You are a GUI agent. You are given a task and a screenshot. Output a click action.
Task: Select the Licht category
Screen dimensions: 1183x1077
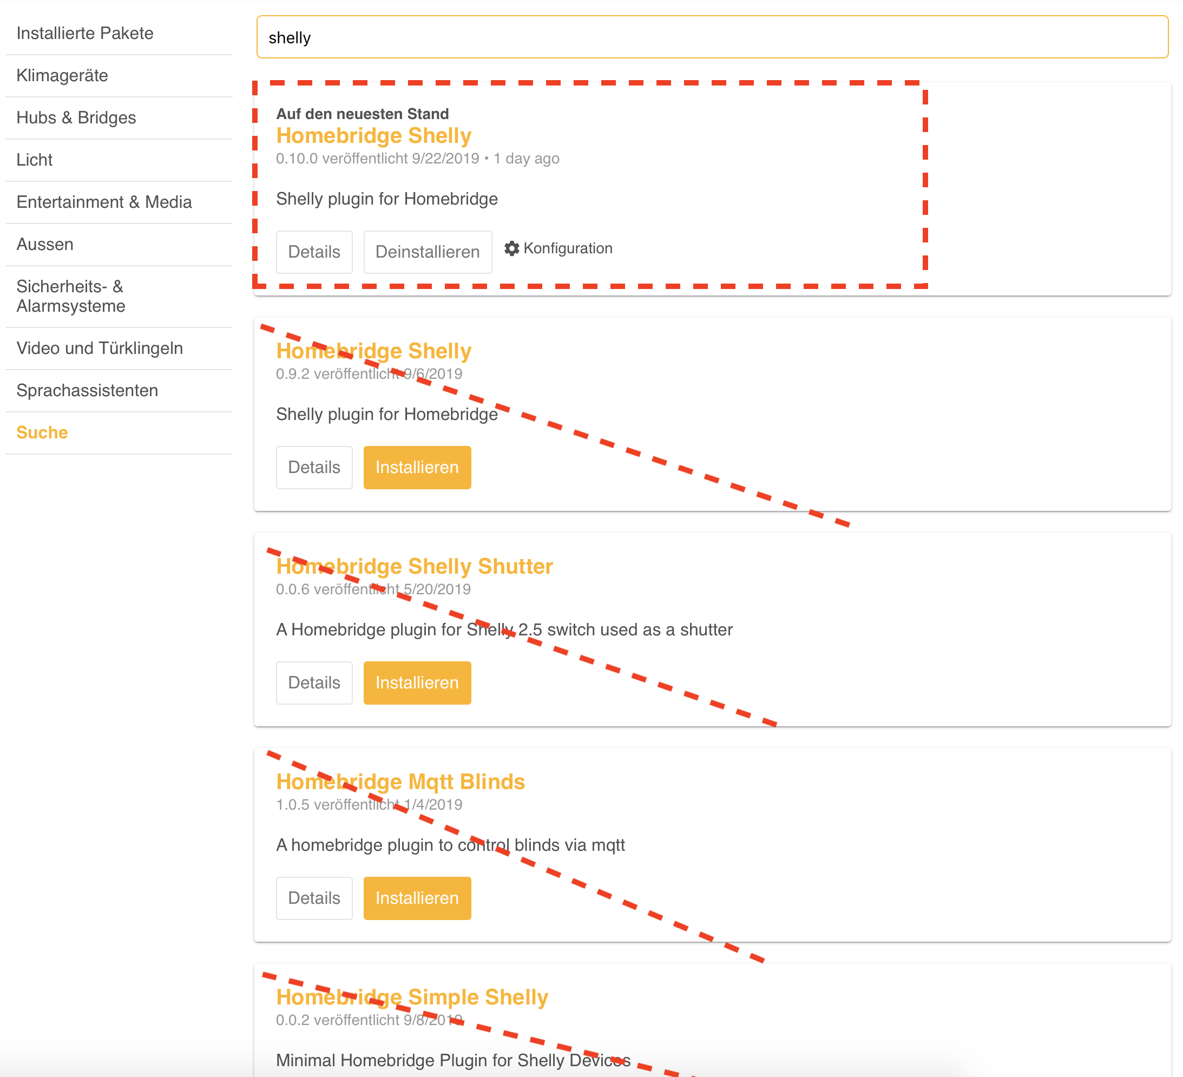tap(35, 160)
